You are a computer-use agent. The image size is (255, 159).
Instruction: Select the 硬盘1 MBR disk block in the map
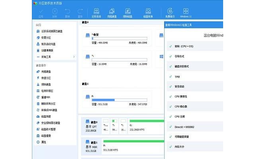point(91,146)
